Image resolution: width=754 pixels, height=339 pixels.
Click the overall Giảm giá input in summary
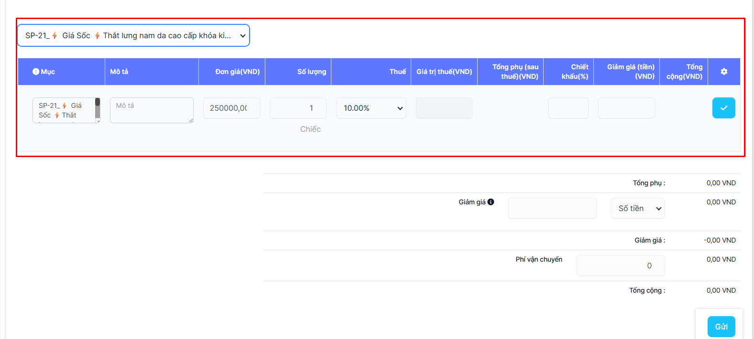click(x=552, y=209)
